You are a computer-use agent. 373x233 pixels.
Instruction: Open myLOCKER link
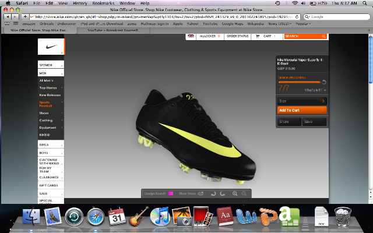coord(210,36)
